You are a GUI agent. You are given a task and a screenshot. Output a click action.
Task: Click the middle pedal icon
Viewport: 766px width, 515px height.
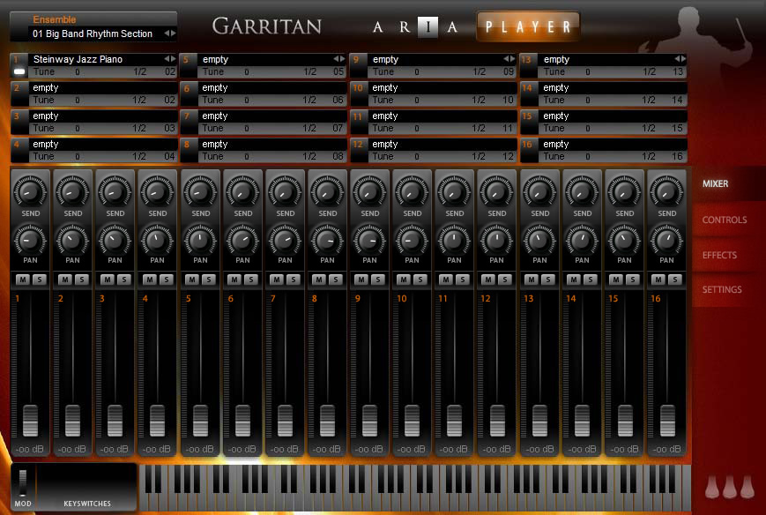click(x=729, y=487)
